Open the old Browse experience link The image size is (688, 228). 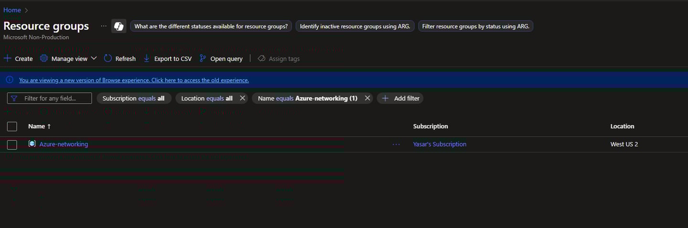tap(134, 80)
